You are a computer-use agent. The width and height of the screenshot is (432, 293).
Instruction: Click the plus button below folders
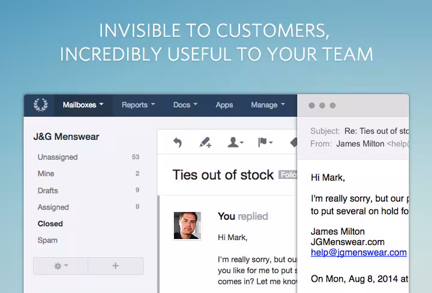[116, 266]
